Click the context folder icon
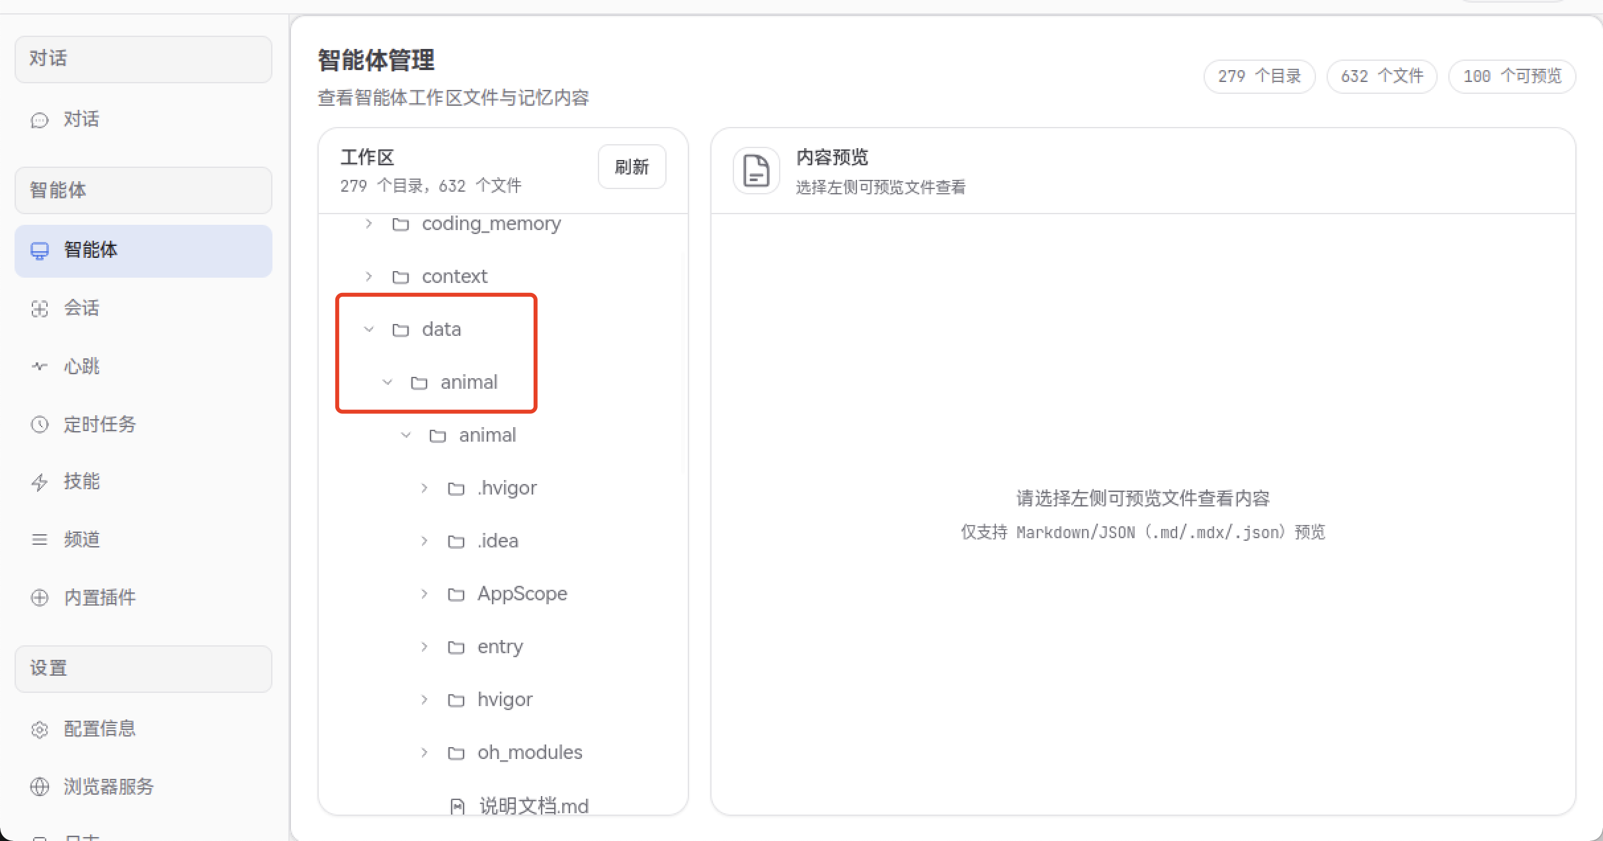This screenshot has width=1603, height=841. [401, 277]
